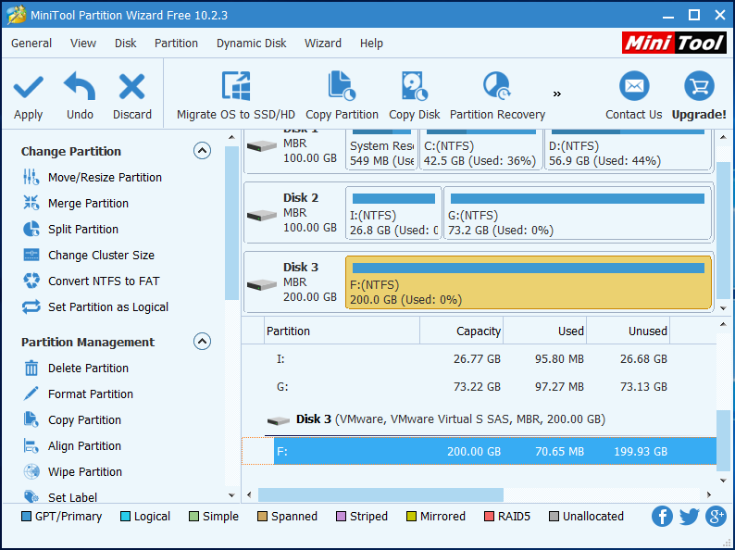Click Set Partition as Logical
This screenshot has width=735, height=550.
pos(95,306)
